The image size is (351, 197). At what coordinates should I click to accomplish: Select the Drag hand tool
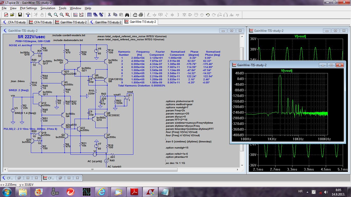click(202, 15)
